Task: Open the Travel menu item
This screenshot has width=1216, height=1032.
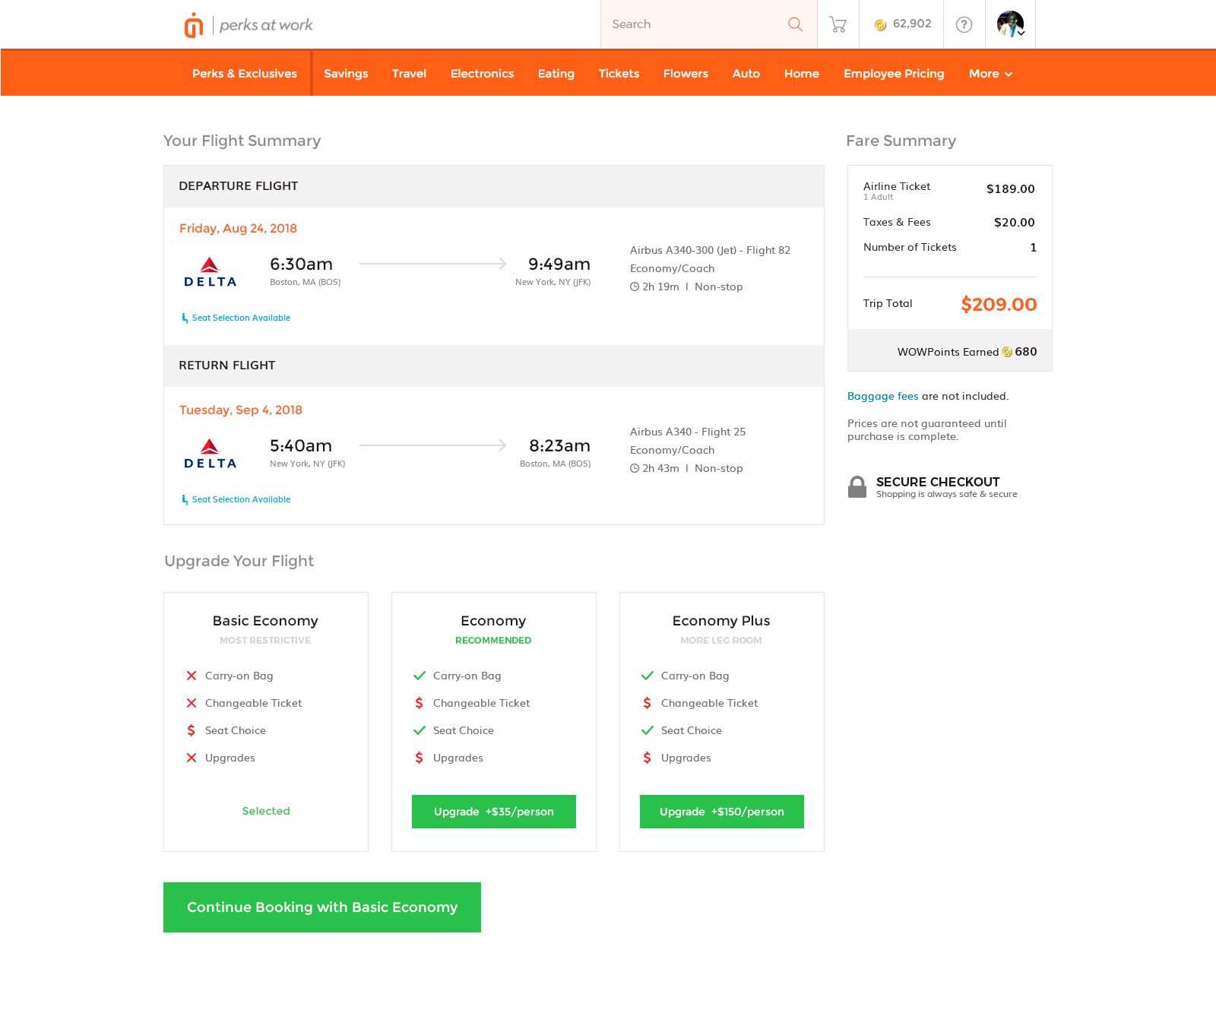Action: click(x=409, y=74)
